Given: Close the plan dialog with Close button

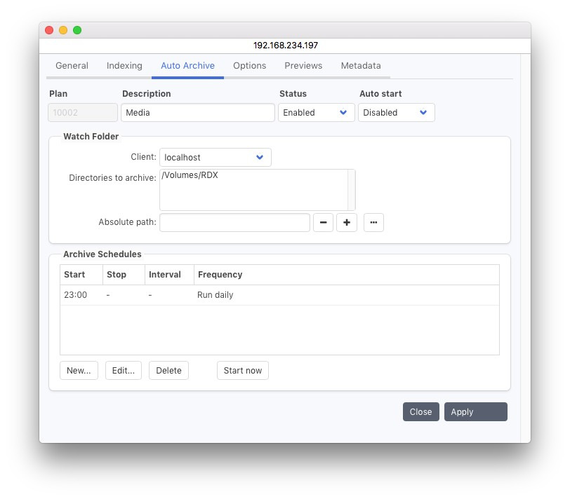Looking at the screenshot, I should pos(420,412).
